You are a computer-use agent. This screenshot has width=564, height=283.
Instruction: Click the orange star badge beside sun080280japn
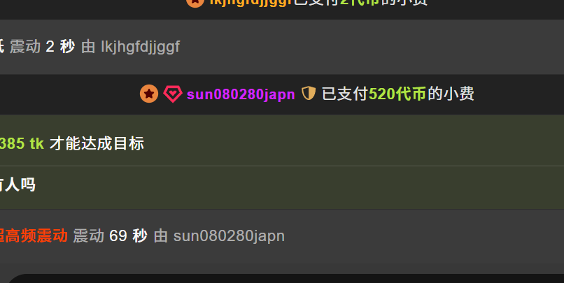pyautogui.click(x=149, y=94)
